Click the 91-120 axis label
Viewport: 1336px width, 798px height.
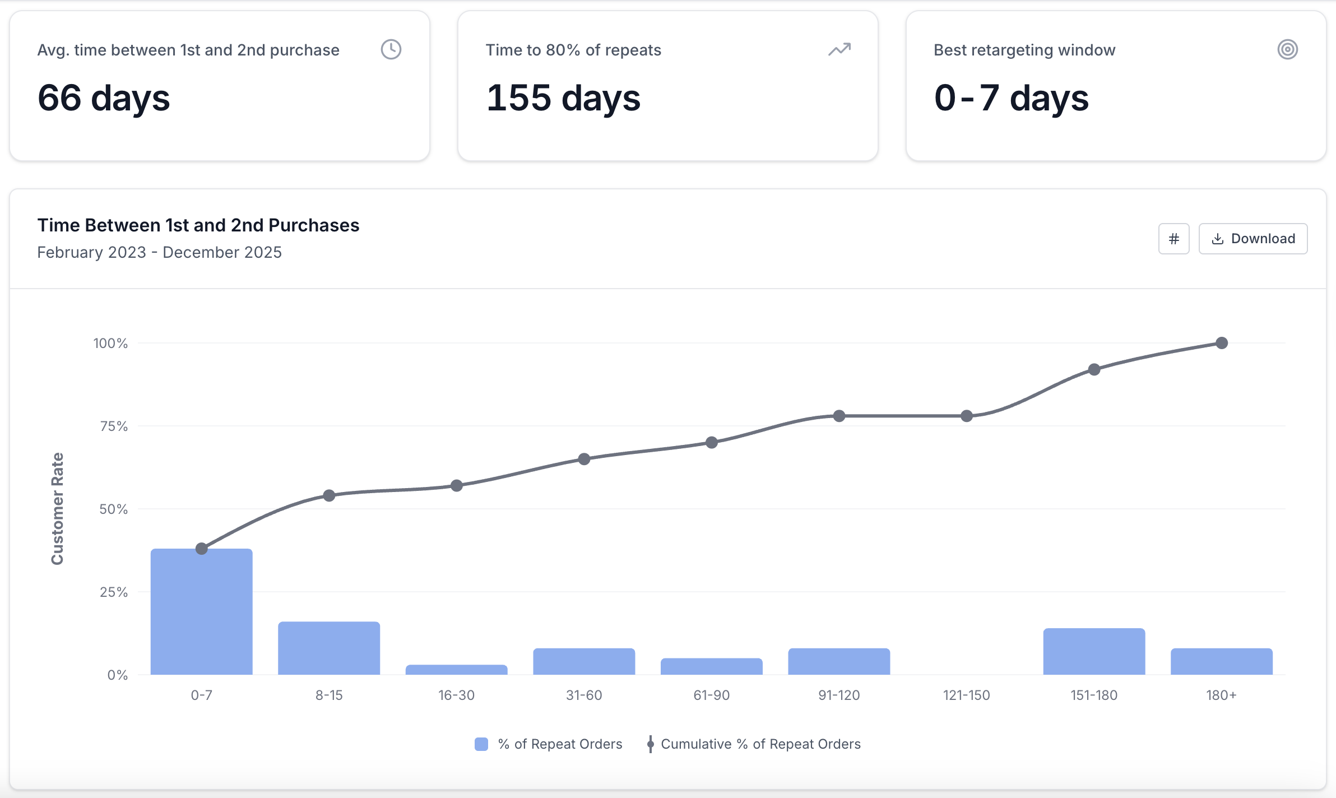point(839,695)
